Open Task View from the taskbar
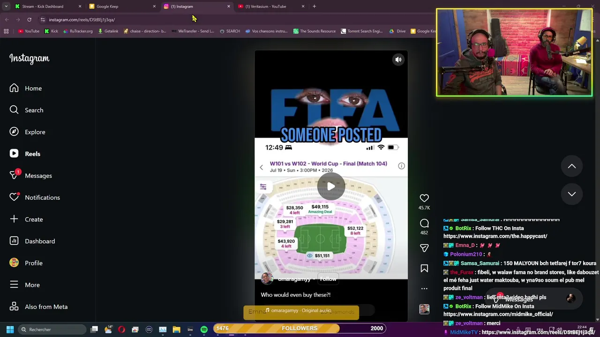The width and height of the screenshot is (600, 337). [x=94, y=330]
